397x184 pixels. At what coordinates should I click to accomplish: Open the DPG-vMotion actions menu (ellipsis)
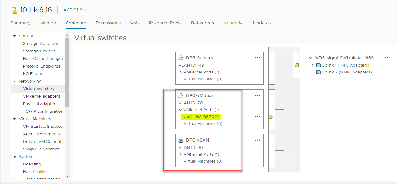258,95
